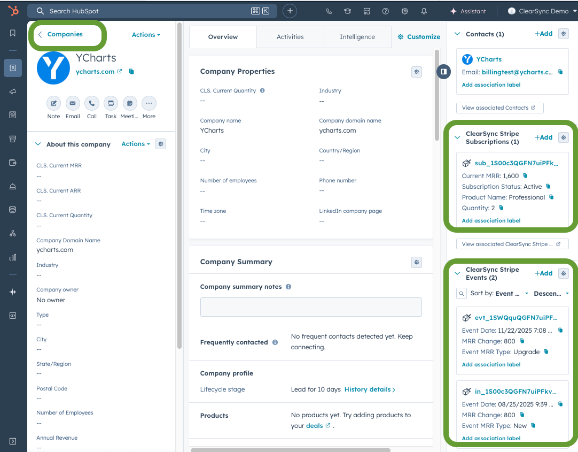Viewport: 578px width, 452px height.
Task: Go back to Companies list
Action: pyautogui.click(x=61, y=34)
